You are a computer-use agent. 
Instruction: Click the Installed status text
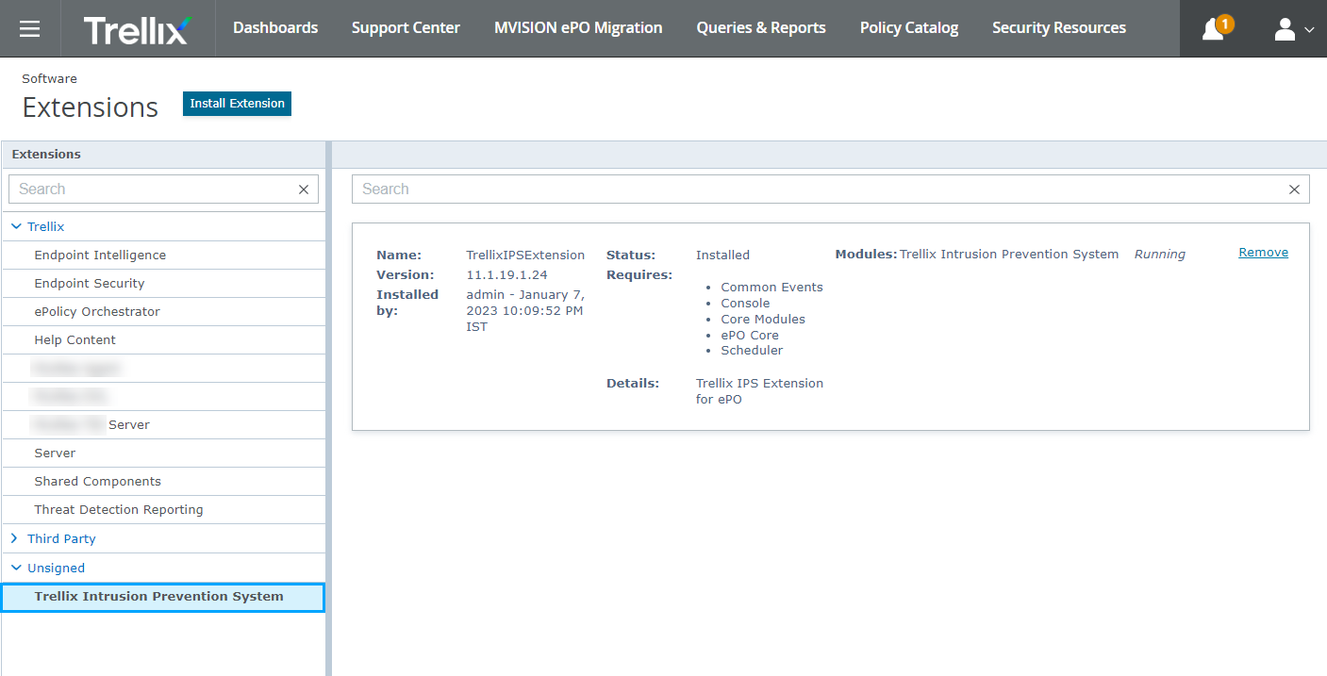point(722,256)
